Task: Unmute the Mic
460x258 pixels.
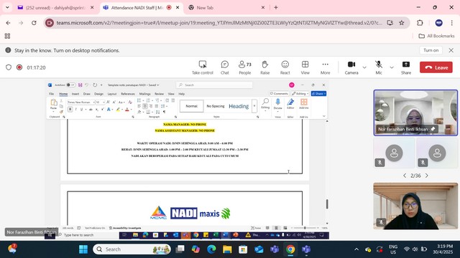Action: (379, 67)
